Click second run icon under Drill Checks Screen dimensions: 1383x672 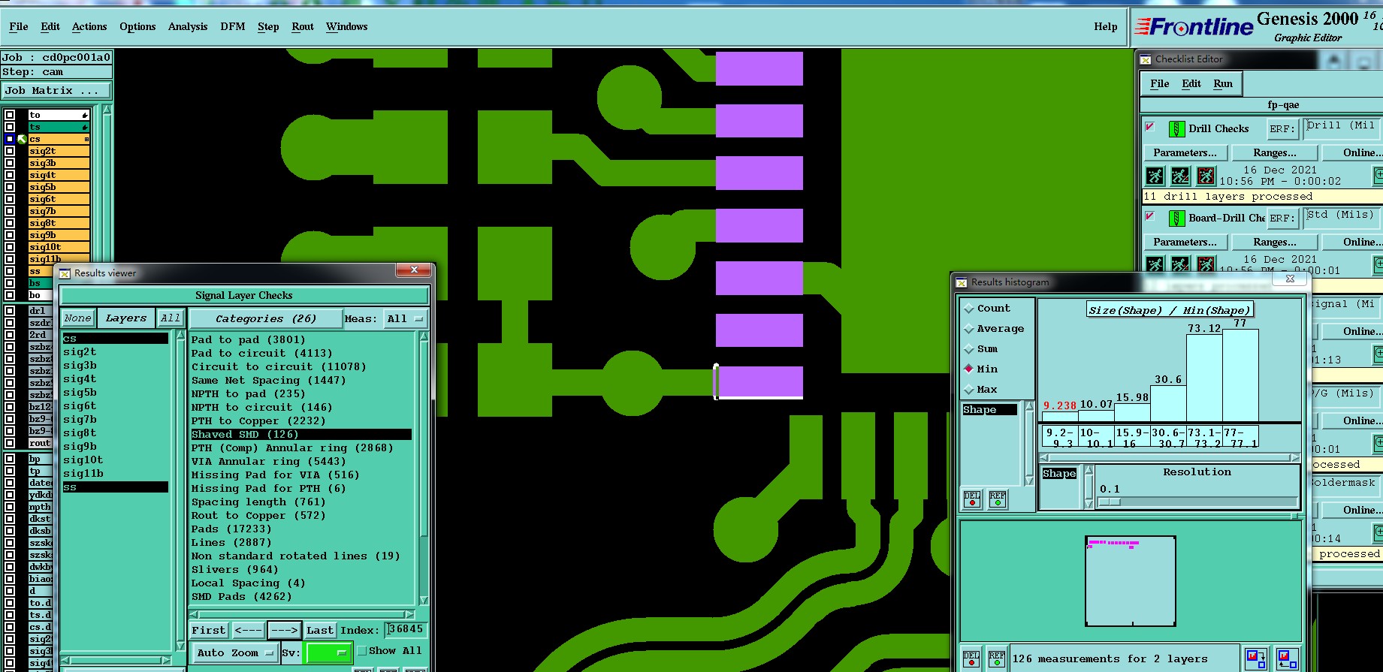tap(1180, 176)
